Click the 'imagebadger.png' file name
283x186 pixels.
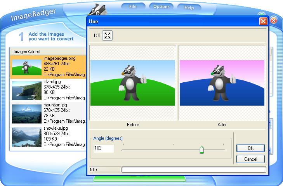pyautogui.click(x=59, y=58)
